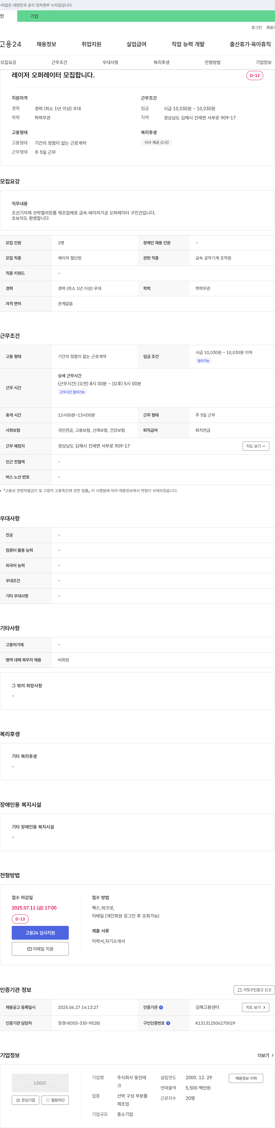Jump to the 전형방법 section tab
This screenshot has width=275, height=1128.
[213, 62]
